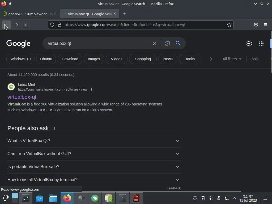The width and height of the screenshot is (272, 204).
Task: Switch to Videos results
Action: coord(117,59)
